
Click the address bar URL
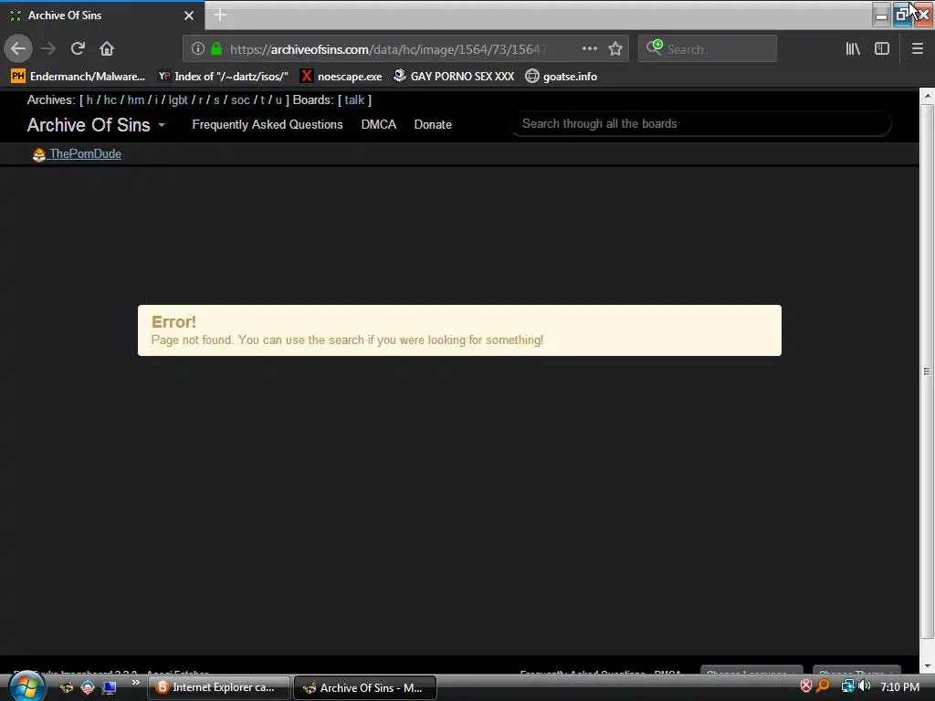click(x=387, y=49)
